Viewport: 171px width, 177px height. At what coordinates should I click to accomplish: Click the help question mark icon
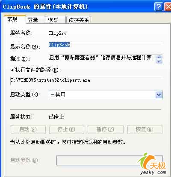[x=158, y=6]
